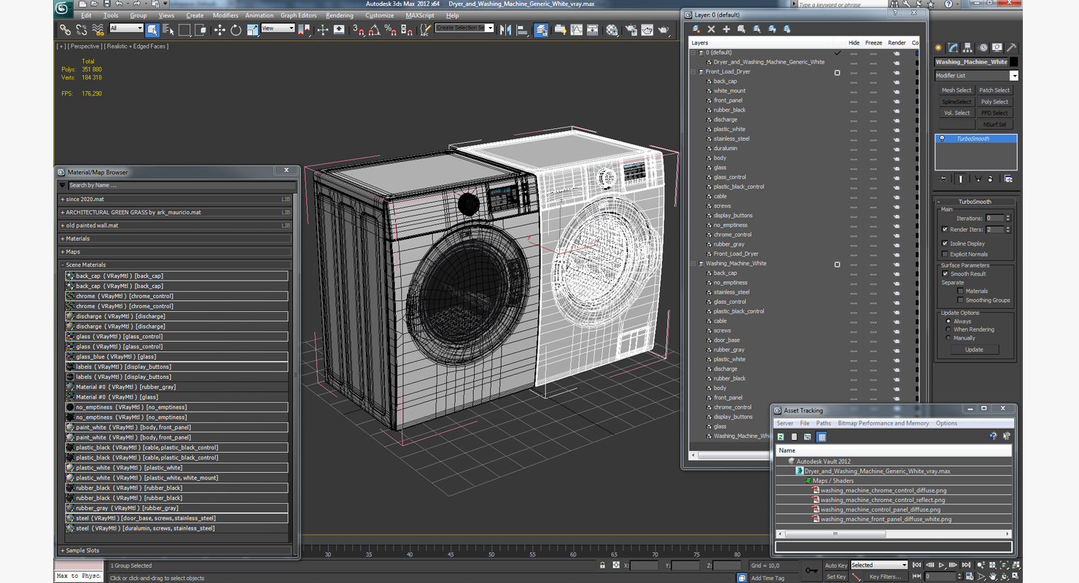Viewport: 1079px width, 583px height.
Task: Open Bitmap Performance and Memory menu
Action: [x=883, y=423]
